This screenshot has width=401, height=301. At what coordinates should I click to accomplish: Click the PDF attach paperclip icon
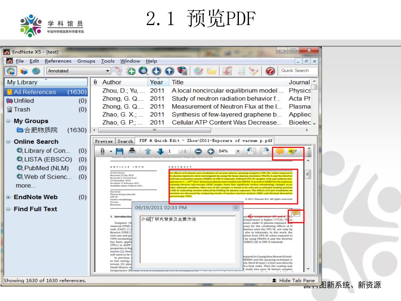(x=102, y=151)
